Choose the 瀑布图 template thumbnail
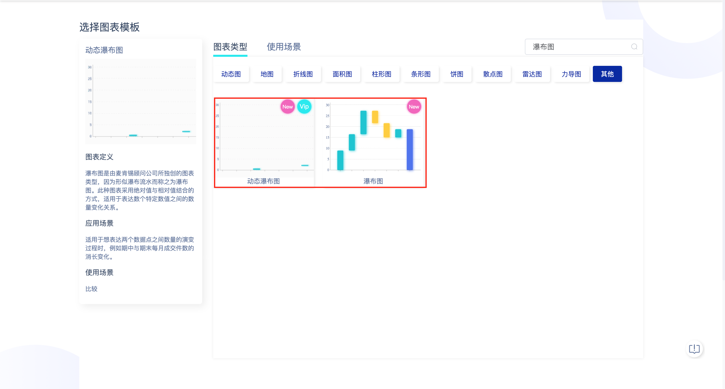 pyautogui.click(x=374, y=138)
